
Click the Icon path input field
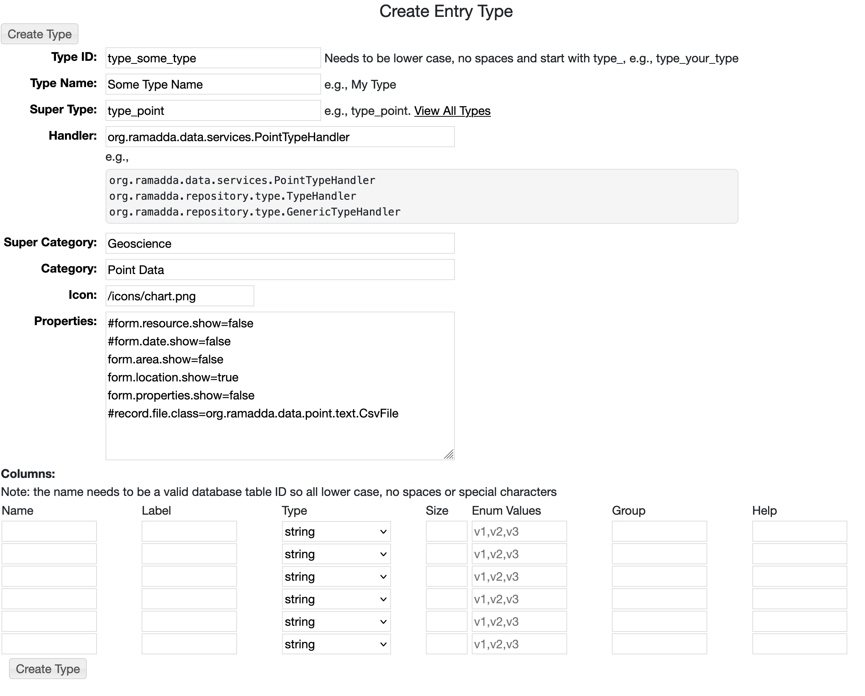(x=180, y=296)
